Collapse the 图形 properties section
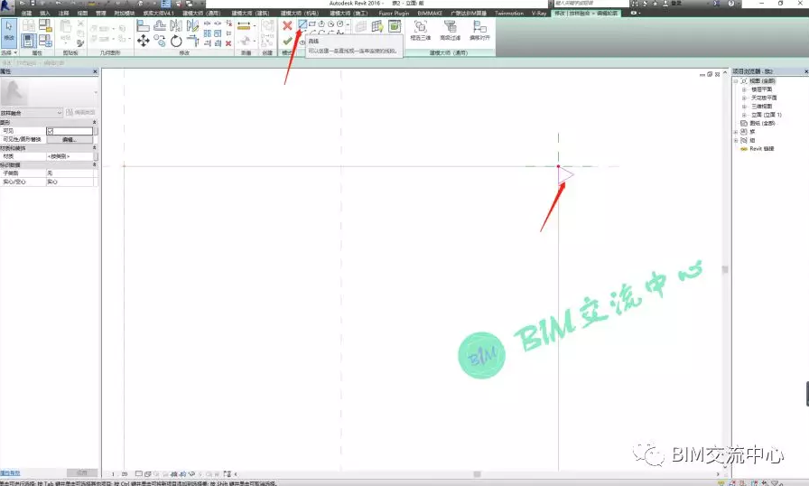 pos(95,122)
